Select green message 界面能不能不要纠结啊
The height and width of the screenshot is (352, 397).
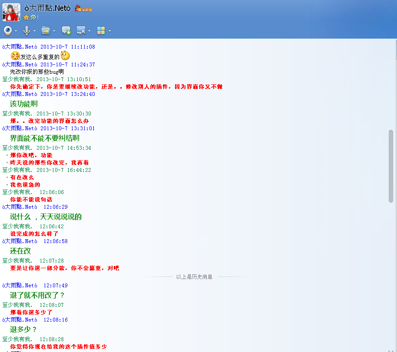45,138
